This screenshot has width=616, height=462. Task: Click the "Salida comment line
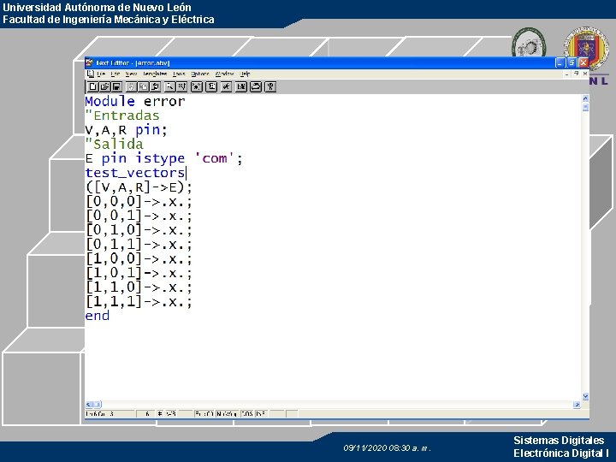click(x=115, y=145)
